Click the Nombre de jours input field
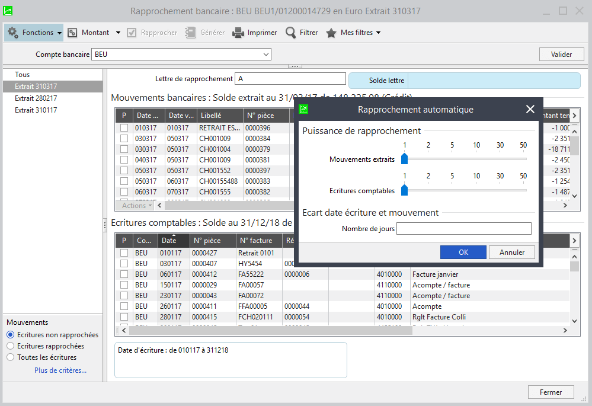This screenshot has height=406, width=592. tap(463, 229)
